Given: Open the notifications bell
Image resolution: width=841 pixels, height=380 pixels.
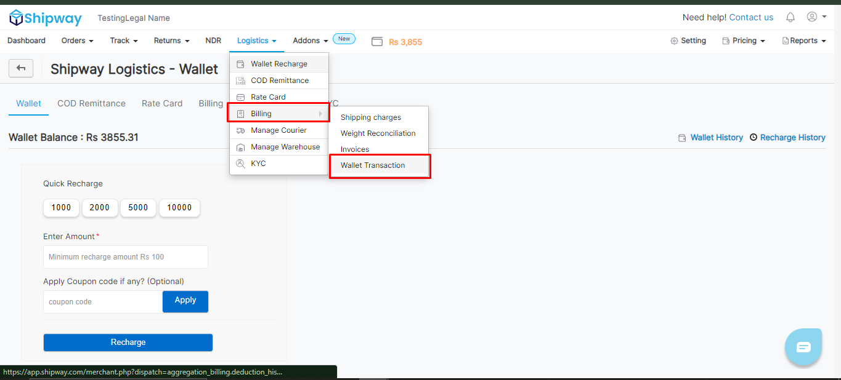Looking at the screenshot, I should 790,17.
